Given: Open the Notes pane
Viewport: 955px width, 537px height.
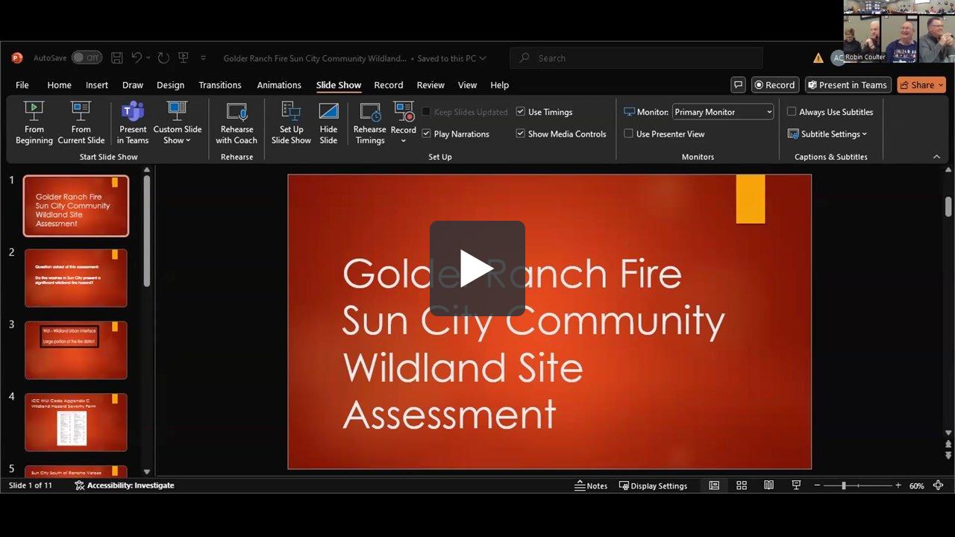Looking at the screenshot, I should coord(591,486).
